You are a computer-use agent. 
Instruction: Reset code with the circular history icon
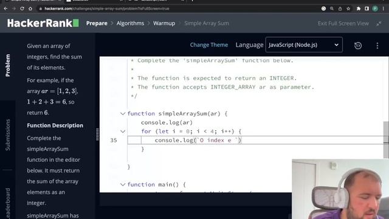point(358,46)
